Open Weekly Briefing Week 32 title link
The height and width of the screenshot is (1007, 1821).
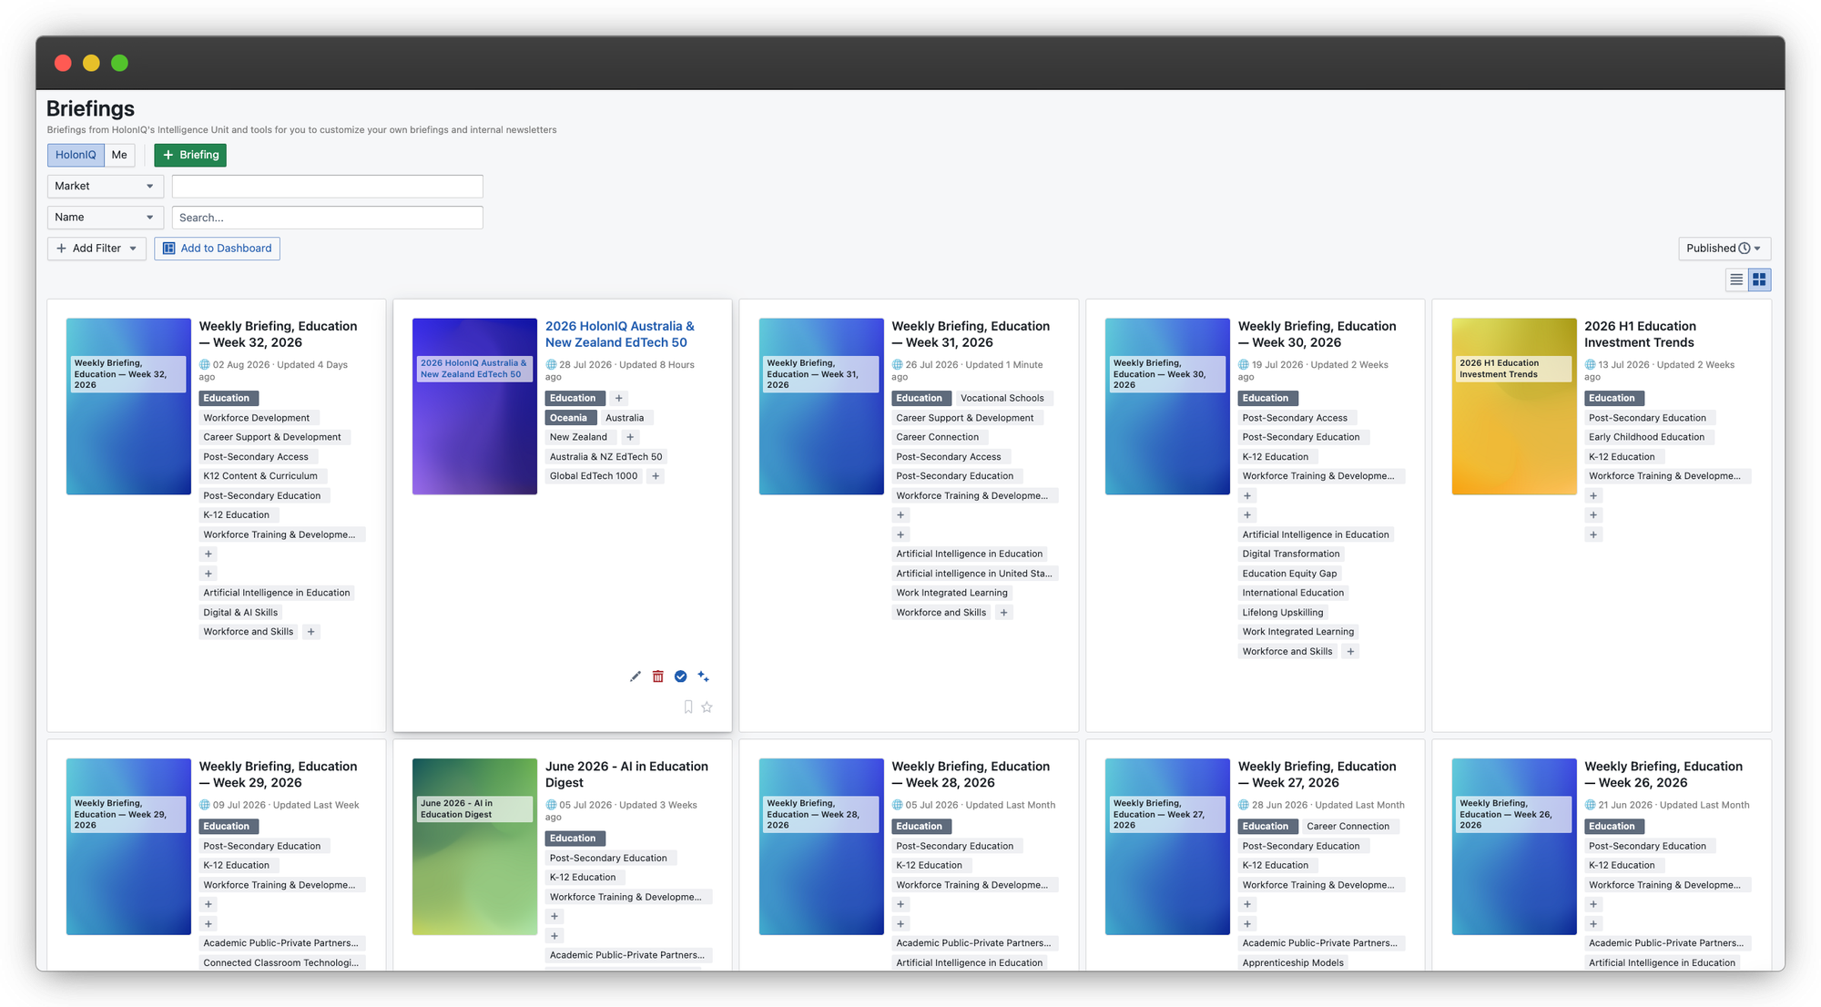(278, 334)
